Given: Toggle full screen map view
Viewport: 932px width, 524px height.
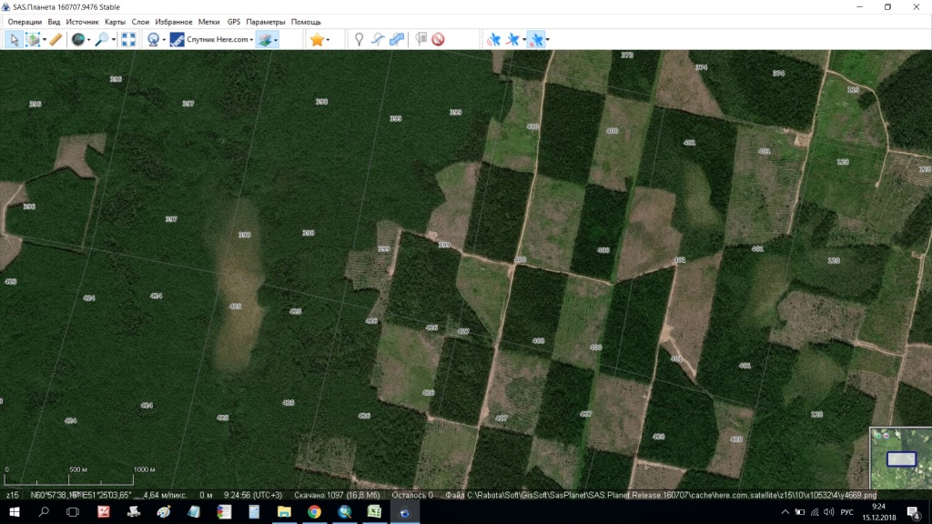Looking at the screenshot, I should tap(128, 39).
